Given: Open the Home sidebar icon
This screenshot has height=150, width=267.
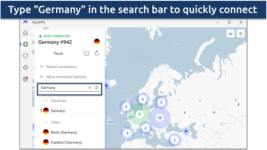Looking at the screenshot, I should coord(26,33).
